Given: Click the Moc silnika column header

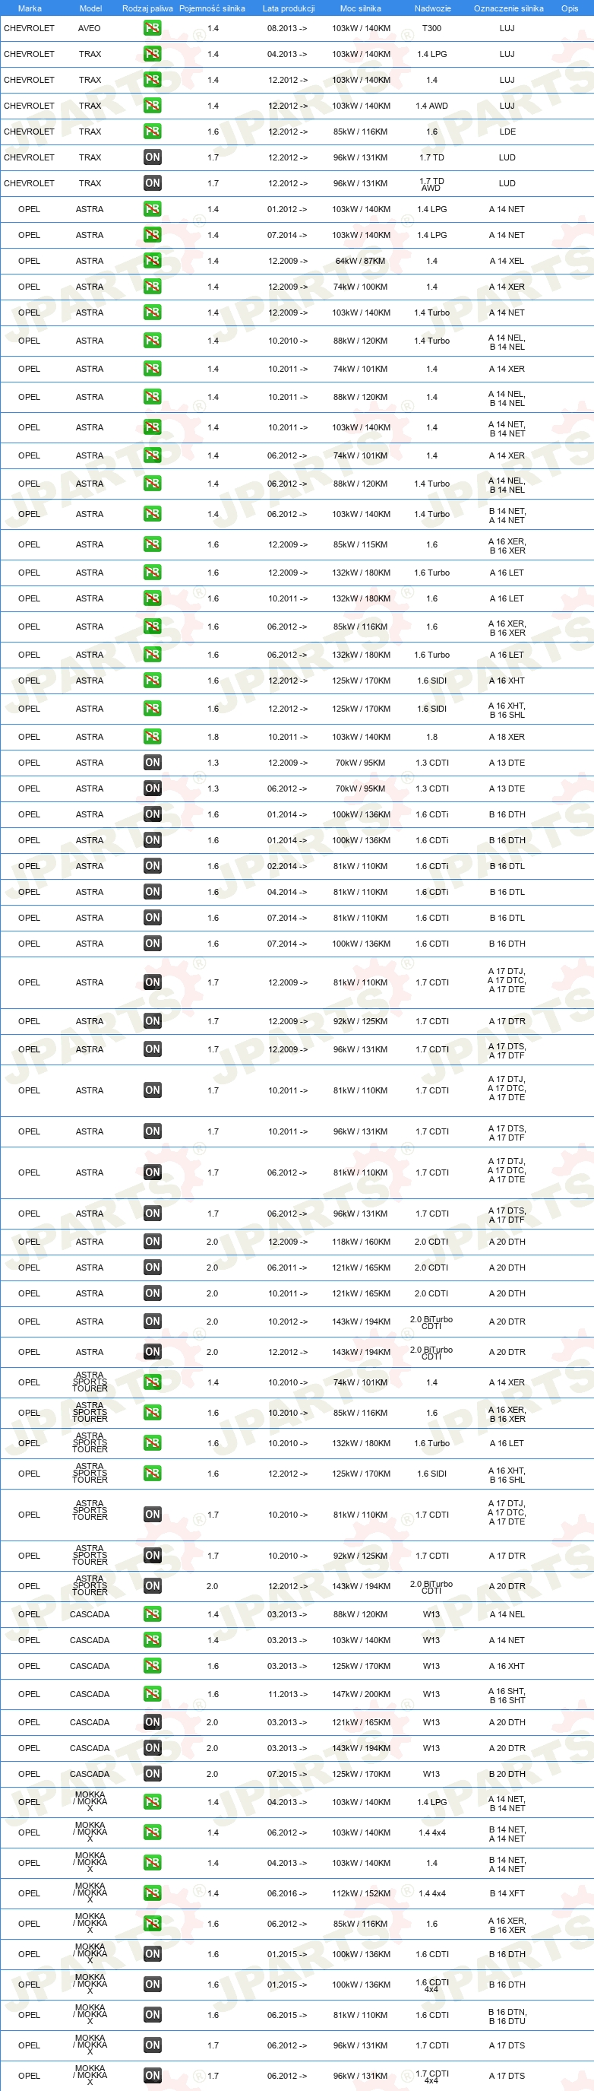Looking at the screenshot, I should click(x=361, y=8).
